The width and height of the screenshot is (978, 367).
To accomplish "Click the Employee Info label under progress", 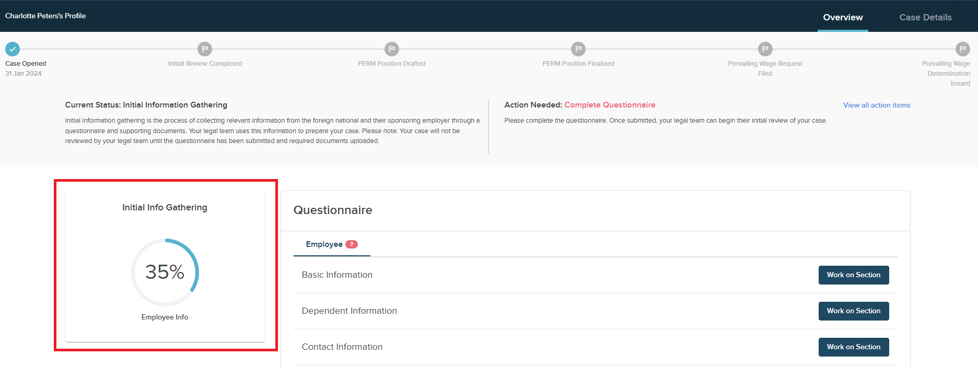I will [x=165, y=317].
